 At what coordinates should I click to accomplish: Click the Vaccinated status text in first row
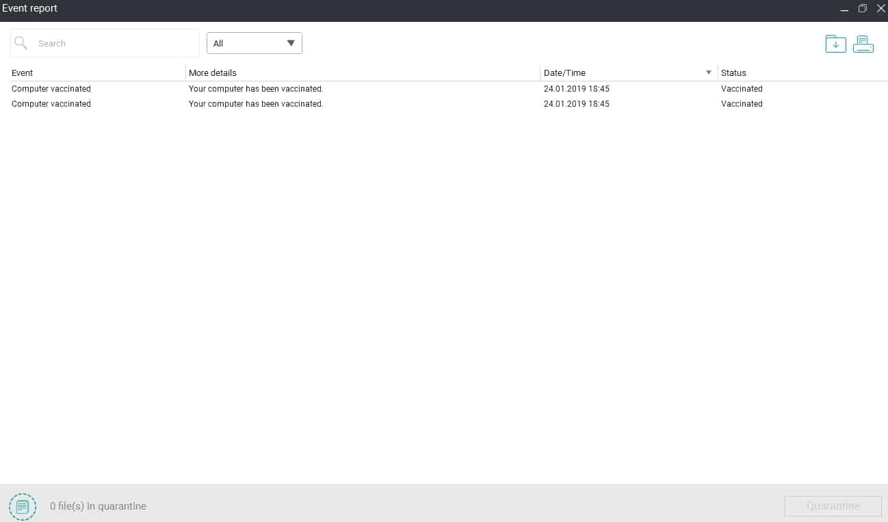pos(742,88)
